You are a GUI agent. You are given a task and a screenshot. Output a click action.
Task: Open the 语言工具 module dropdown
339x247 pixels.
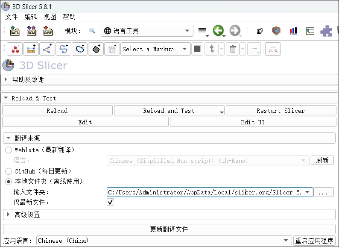tap(147, 31)
